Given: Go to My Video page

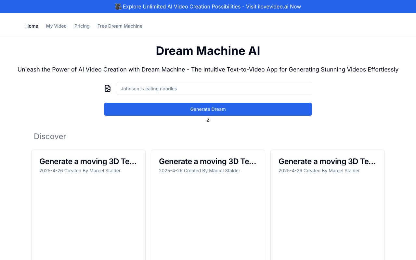Looking at the screenshot, I should [x=56, y=26].
